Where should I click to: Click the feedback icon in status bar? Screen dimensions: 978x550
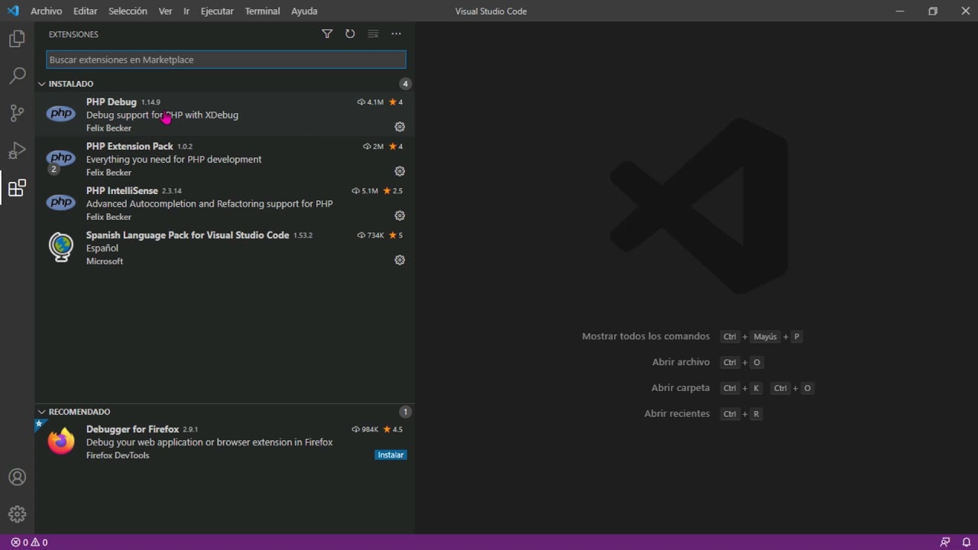(945, 542)
